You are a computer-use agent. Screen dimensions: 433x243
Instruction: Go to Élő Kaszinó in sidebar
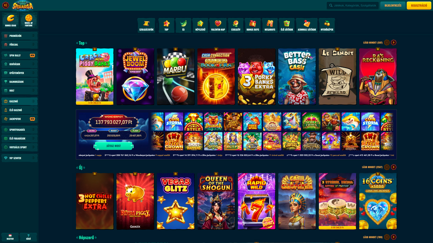[19, 110]
